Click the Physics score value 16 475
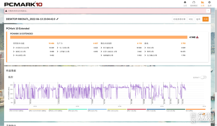Viewport: 217px width, 126px height. (x=183, y=52)
